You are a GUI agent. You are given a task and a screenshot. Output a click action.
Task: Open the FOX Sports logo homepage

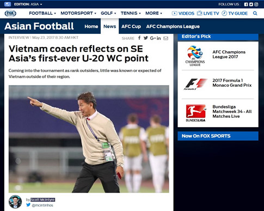tap(10, 13)
